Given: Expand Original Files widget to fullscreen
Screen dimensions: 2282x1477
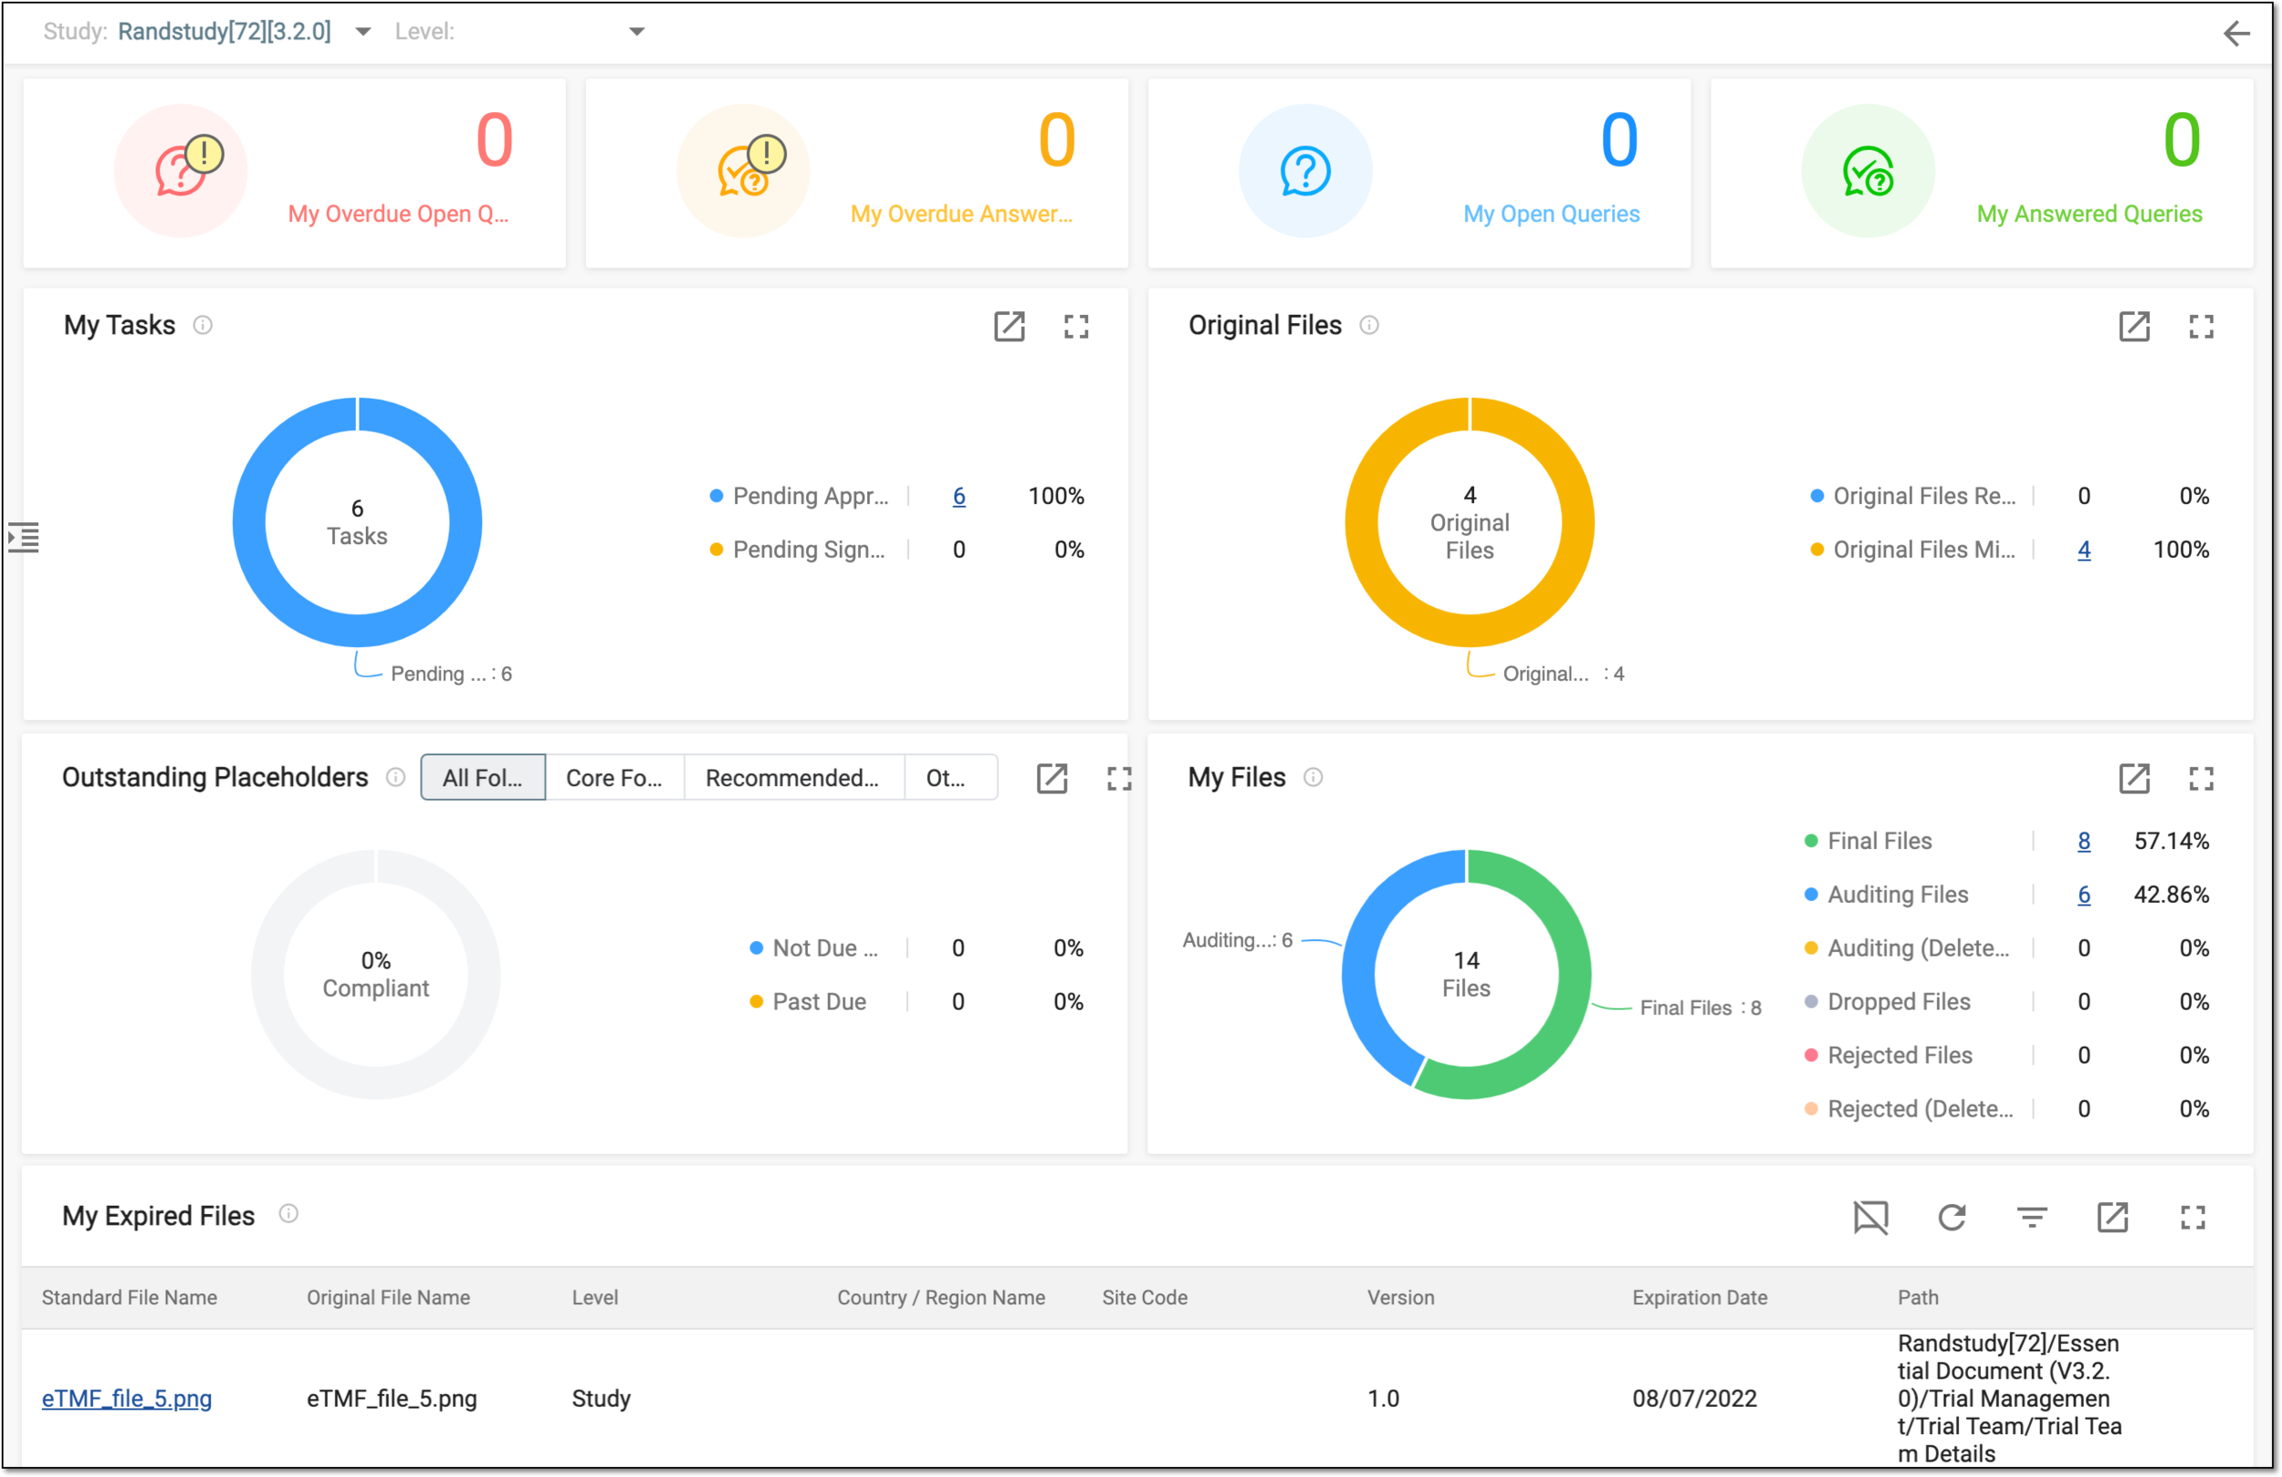Looking at the screenshot, I should pyautogui.click(x=2201, y=326).
